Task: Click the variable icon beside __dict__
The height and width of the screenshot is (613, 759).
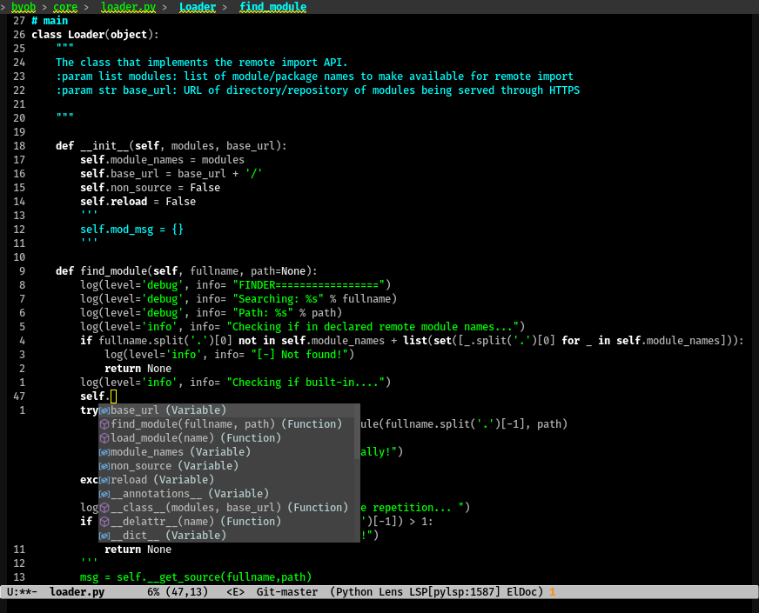Action: (104, 536)
